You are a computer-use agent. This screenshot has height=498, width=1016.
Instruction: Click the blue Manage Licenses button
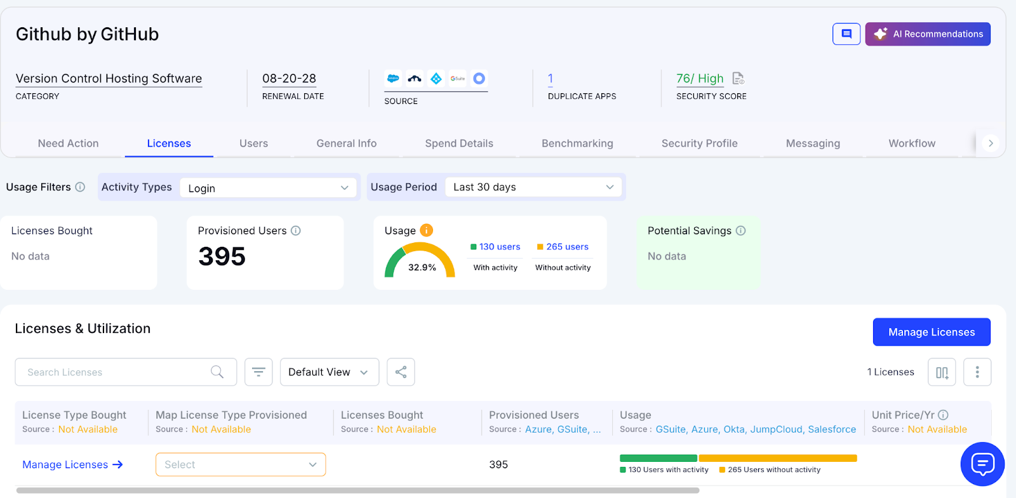(x=932, y=332)
